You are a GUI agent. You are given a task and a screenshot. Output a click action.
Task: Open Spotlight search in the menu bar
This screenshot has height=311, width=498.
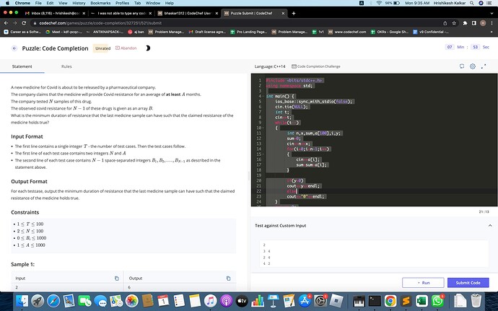tap(472, 3)
